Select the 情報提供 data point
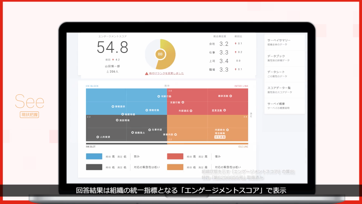The image size is (362, 204). pyautogui.click(x=113, y=107)
